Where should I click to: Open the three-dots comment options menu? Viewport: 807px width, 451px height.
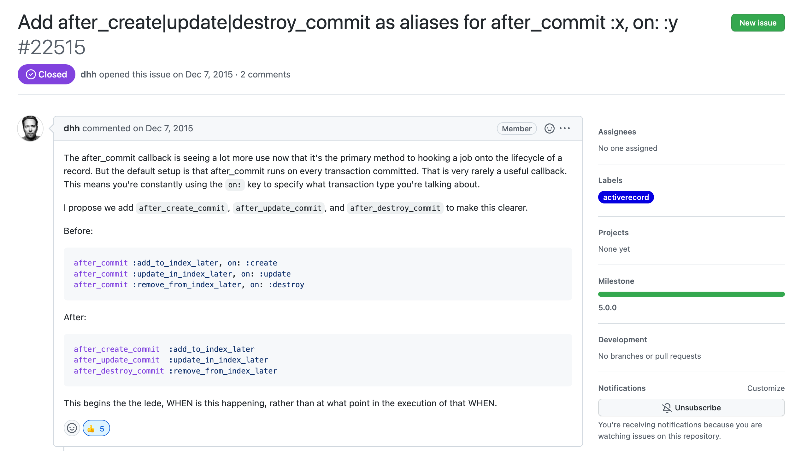[565, 128]
